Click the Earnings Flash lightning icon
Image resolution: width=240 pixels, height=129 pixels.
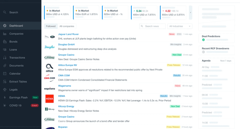click(5, 97)
